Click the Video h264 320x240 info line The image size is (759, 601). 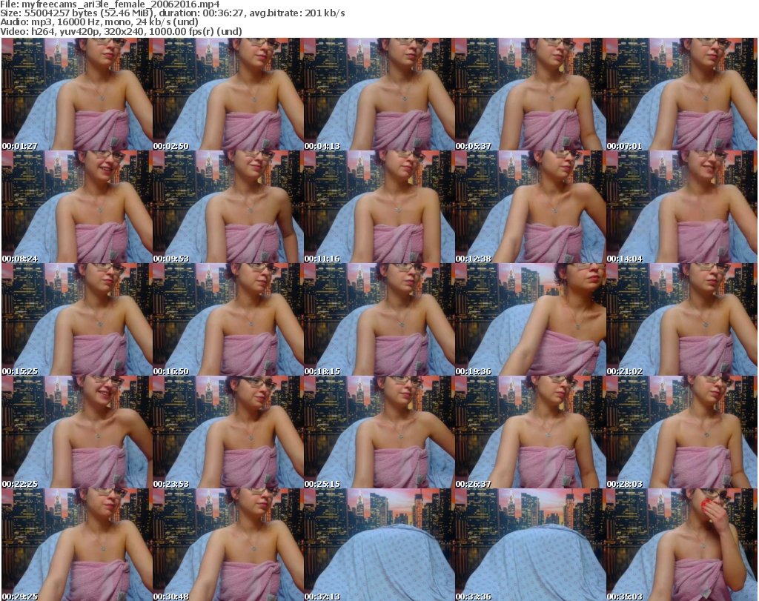coord(121,31)
